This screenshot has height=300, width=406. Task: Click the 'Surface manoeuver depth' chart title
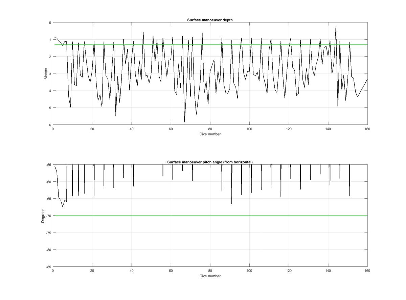tap(210, 20)
